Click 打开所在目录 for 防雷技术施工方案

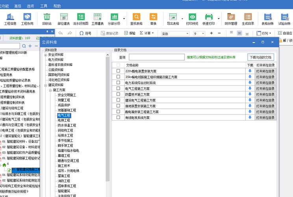[x=265, y=94]
